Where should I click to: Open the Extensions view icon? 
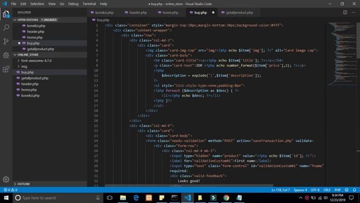[6, 69]
